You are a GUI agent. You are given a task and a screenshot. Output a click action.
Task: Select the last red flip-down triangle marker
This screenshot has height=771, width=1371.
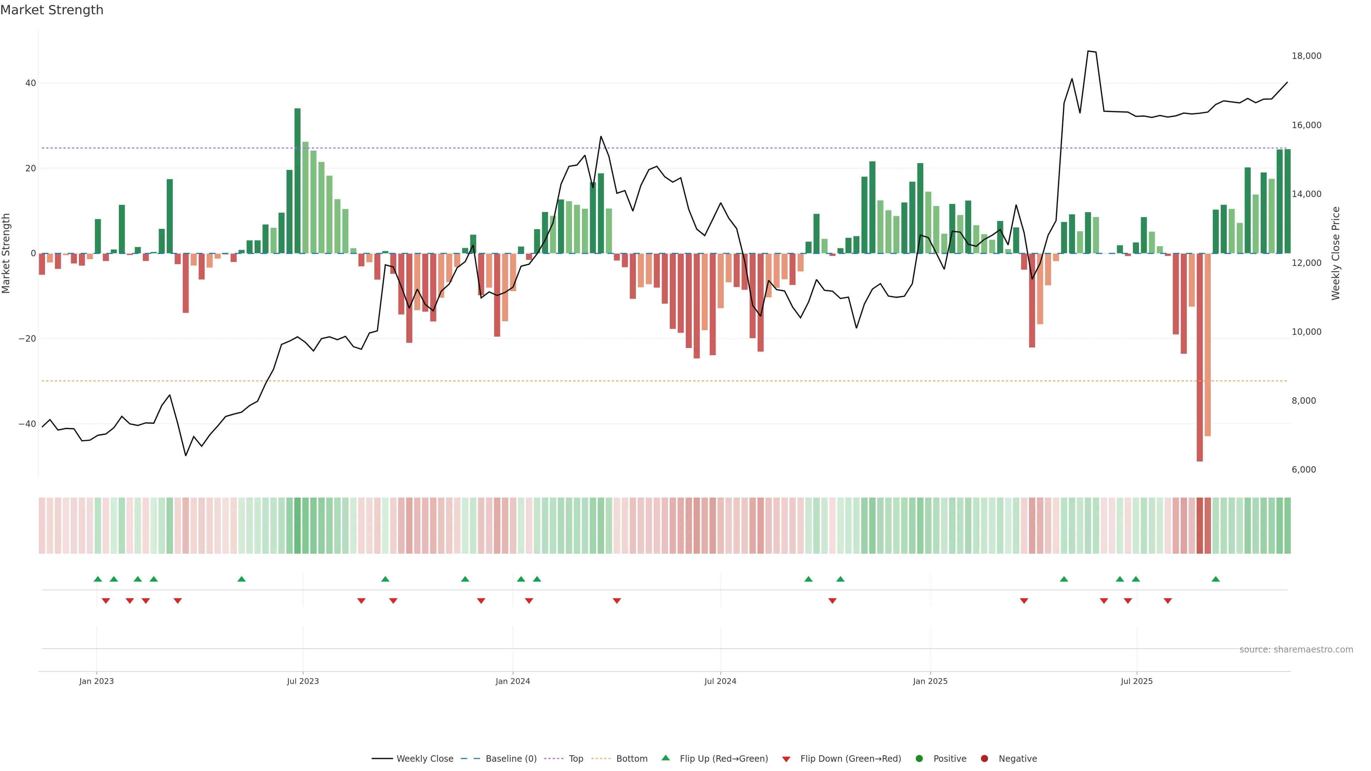point(1168,601)
